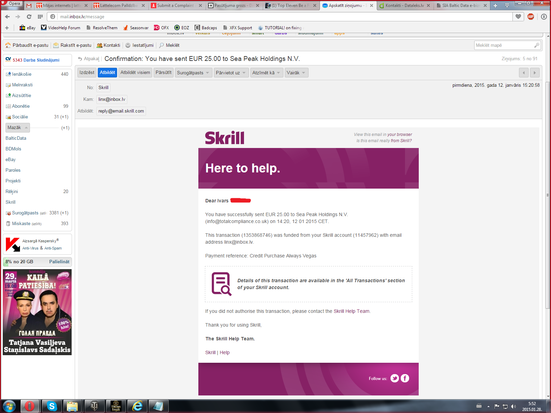Viewport: 551px width, 413px height.
Task: Add bookmark with bookmarks bar plus icon
Action: click(x=7, y=28)
